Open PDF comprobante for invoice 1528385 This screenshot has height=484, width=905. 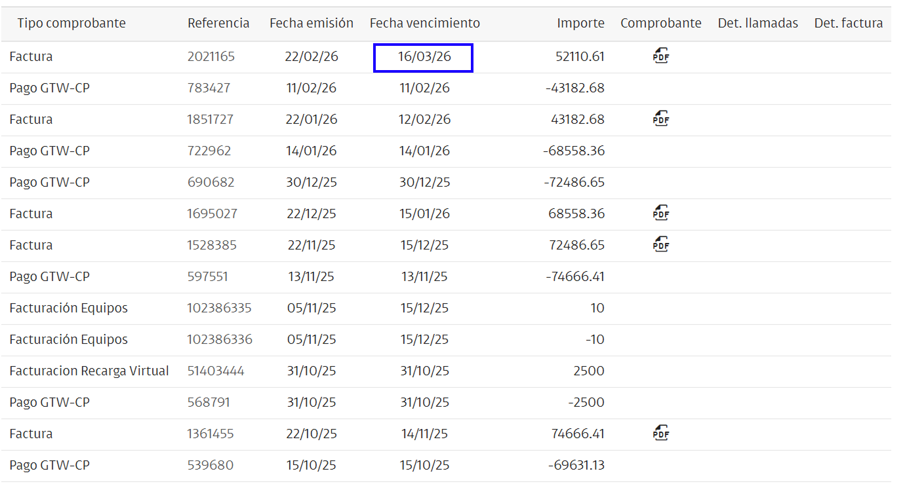660,244
